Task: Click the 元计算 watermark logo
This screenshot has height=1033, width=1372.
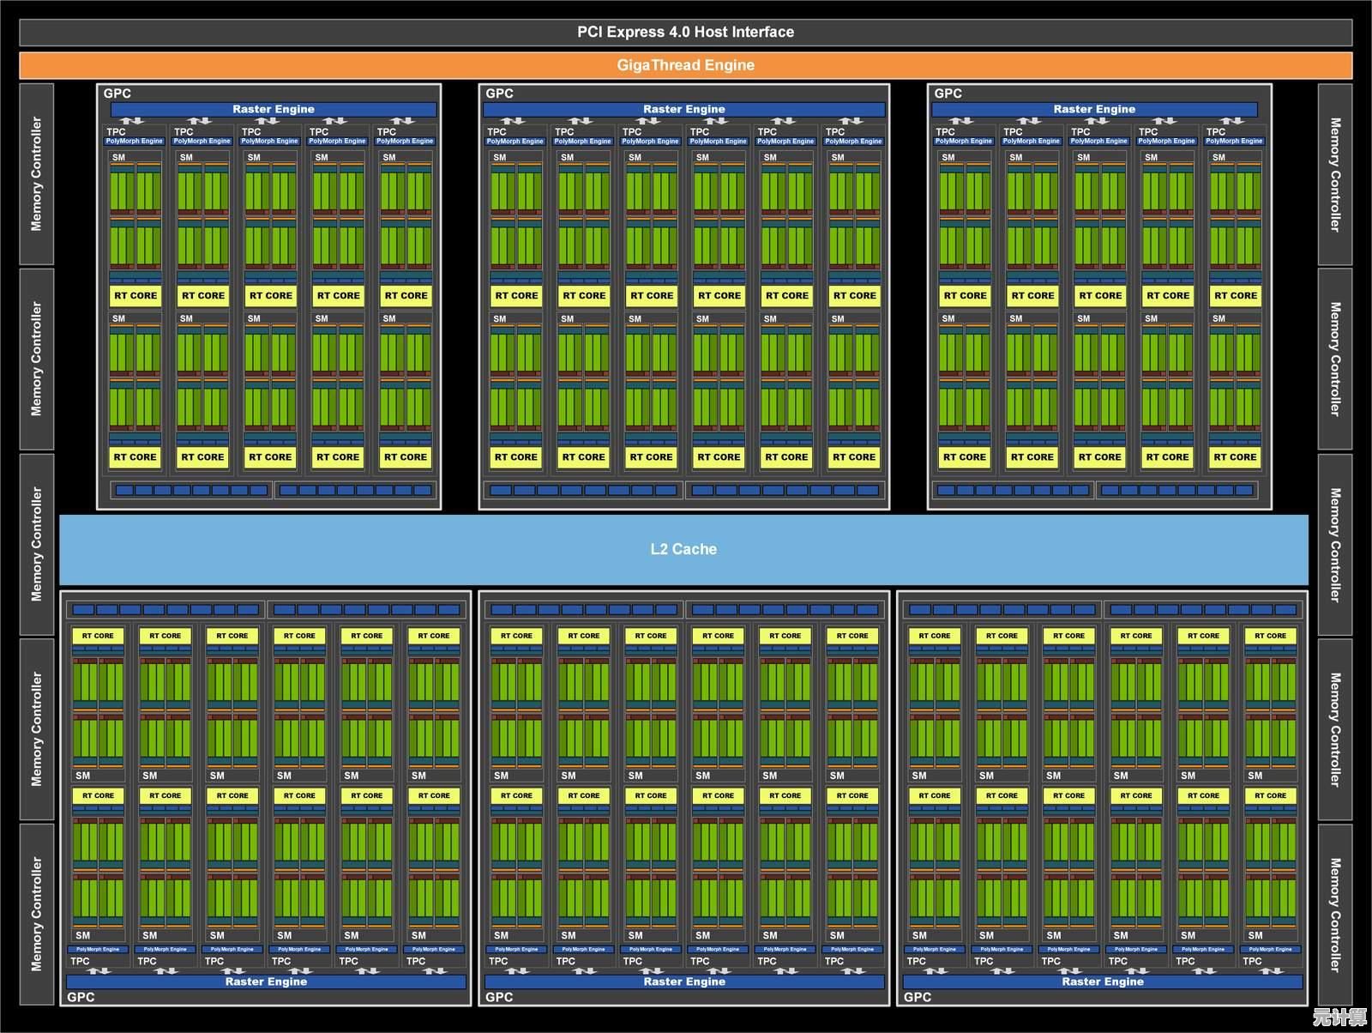Action: tap(1339, 1018)
